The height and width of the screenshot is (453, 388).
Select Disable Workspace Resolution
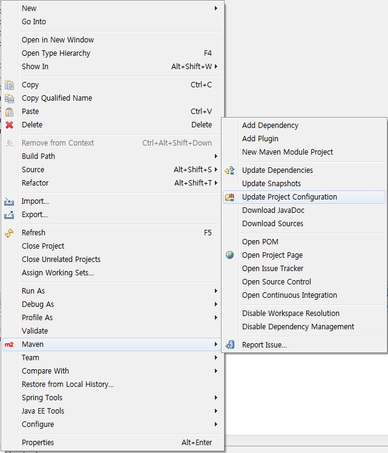point(291,314)
